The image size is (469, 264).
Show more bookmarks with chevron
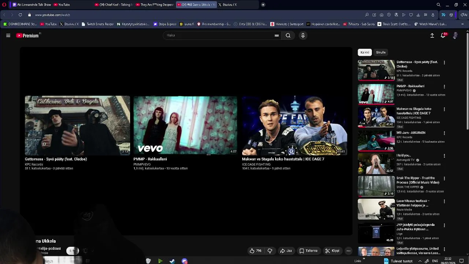[462, 24]
